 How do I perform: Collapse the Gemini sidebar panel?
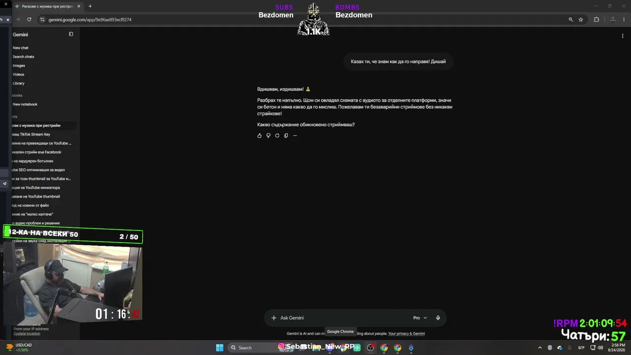71,34
